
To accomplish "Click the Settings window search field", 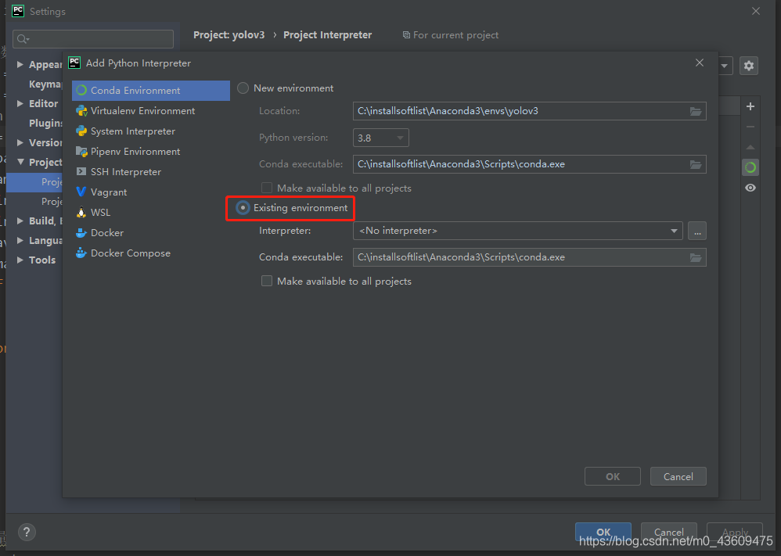I will pyautogui.click(x=93, y=39).
